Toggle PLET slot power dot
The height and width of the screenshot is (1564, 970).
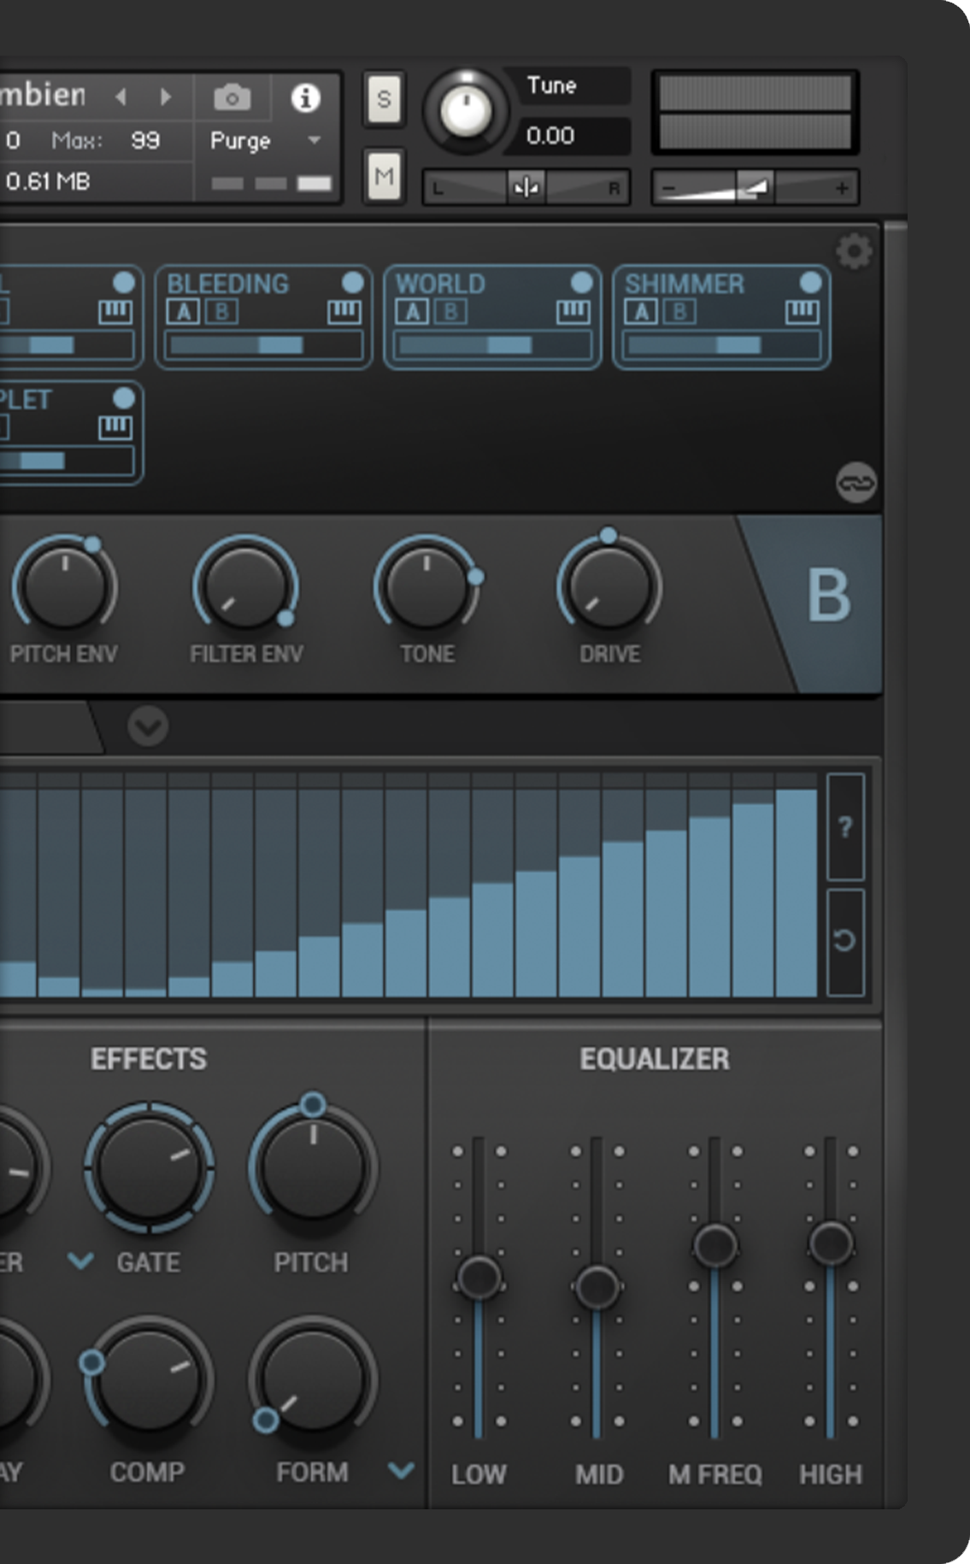pos(124,397)
